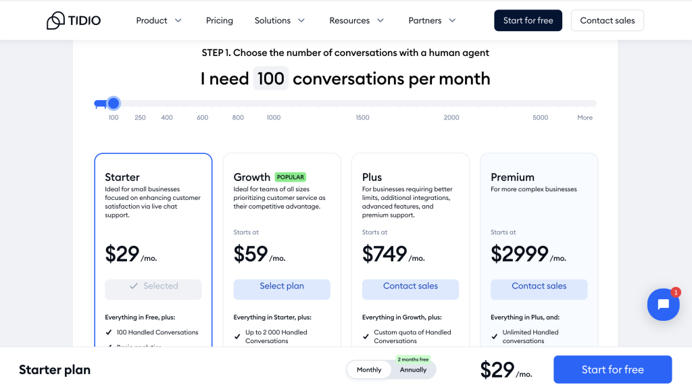The height and width of the screenshot is (387, 692).
Task: Expand the Solutions dropdown menu
Action: click(279, 20)
